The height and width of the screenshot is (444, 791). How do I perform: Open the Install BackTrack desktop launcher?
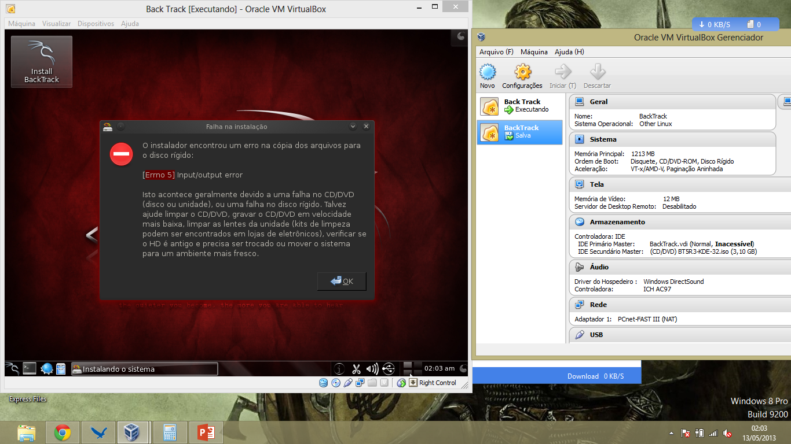[x=42, y=61]
